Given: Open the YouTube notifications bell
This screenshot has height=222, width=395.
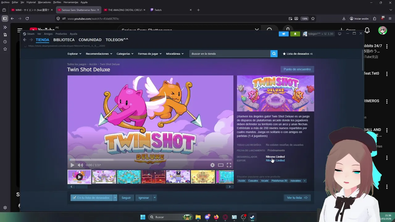Looking at the screenshot, I should click(367, 30).
